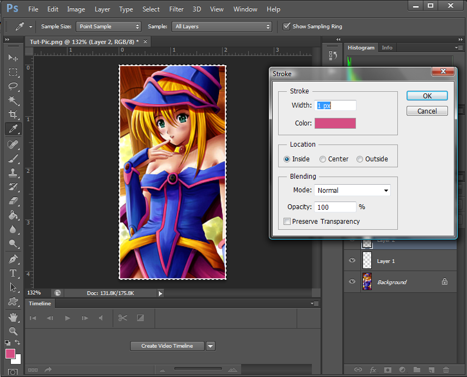This screenshot has width=467, height=377.
Task: Select the Path Selection tool
Action: (x=13, y=287)
